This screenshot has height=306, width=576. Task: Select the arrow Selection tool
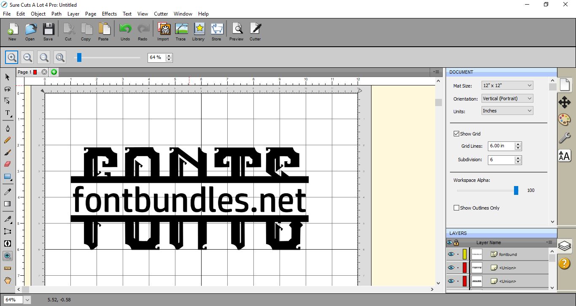pyautogui.click(x=7, y=77)
